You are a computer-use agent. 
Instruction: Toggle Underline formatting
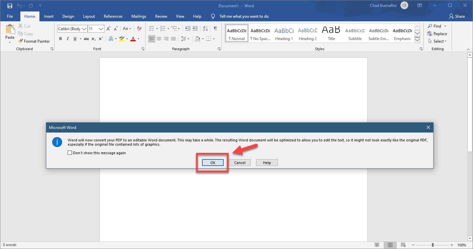tap(75, 39)
